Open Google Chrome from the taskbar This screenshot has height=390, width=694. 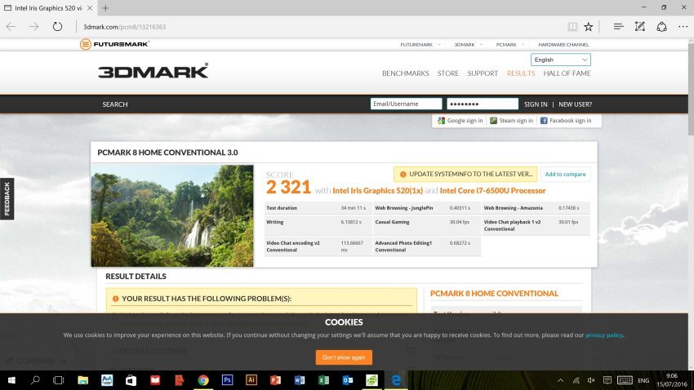(203, 380)
